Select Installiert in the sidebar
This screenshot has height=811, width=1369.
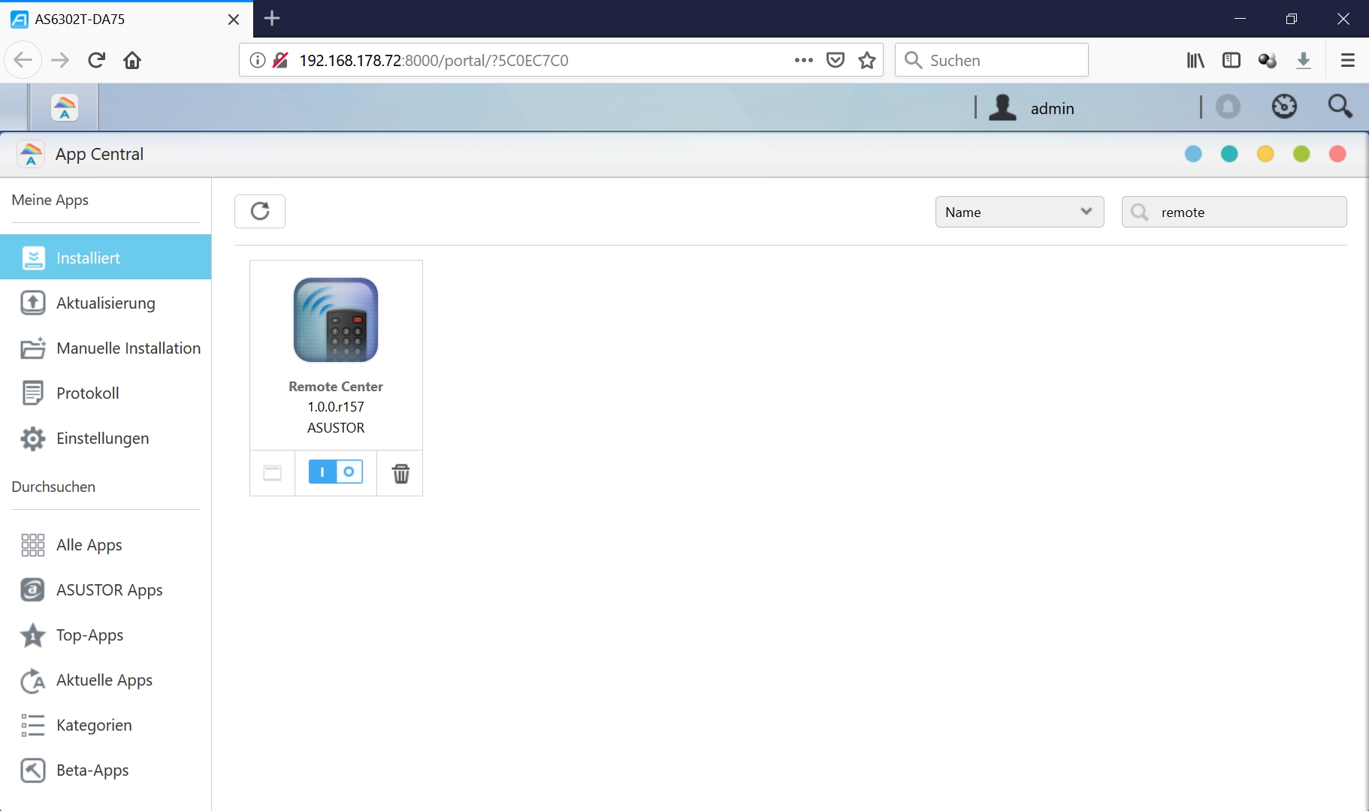pos(105,258)
